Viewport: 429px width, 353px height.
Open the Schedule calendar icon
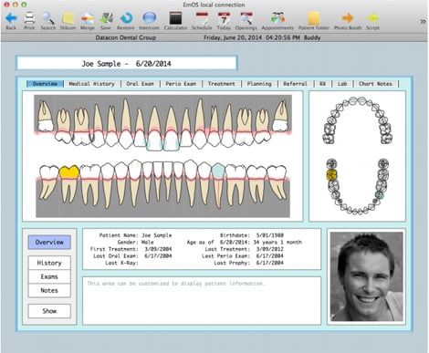tap(202, 18)
